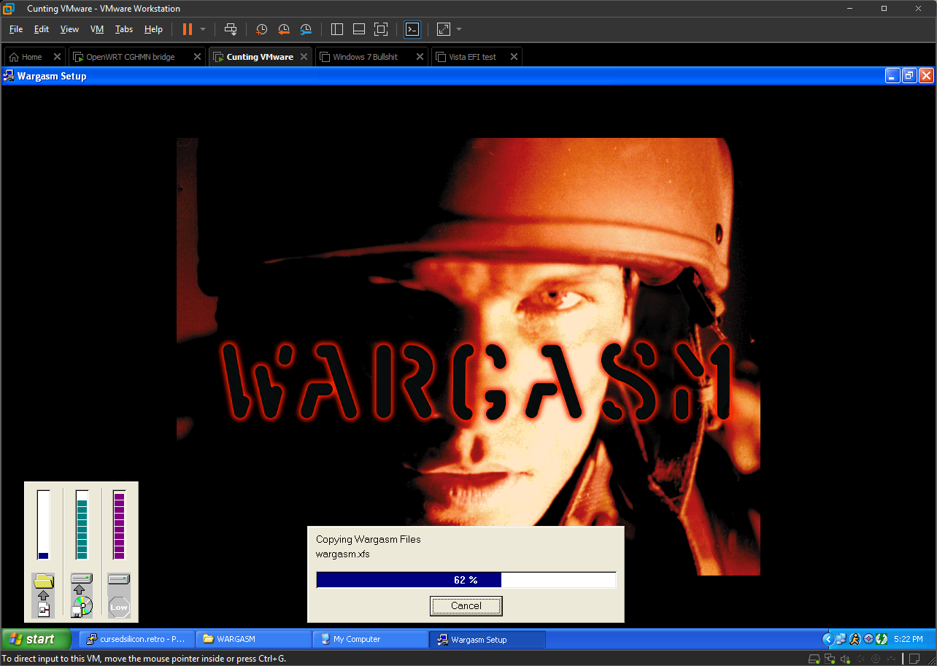Click the VMware Workstation logo icon
937x666 pixels.
pos(9,9)
